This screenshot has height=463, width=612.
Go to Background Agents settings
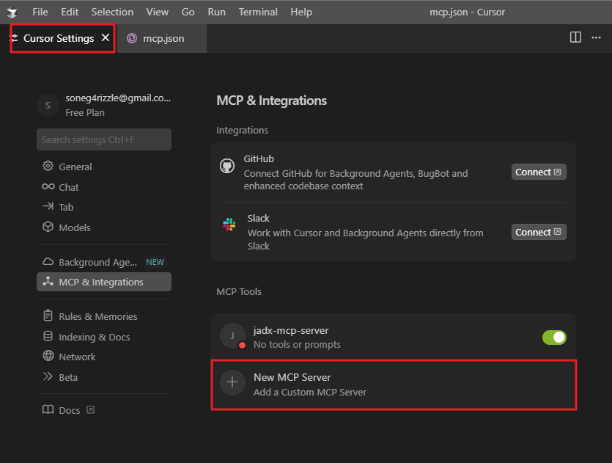97,262
